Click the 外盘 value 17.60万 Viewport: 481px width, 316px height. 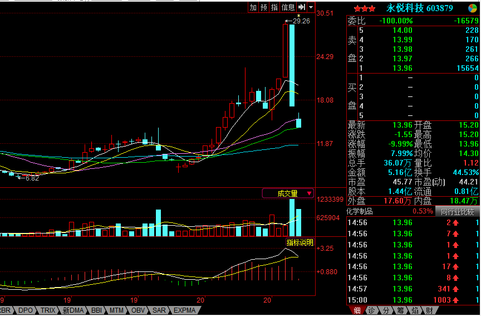397,201
